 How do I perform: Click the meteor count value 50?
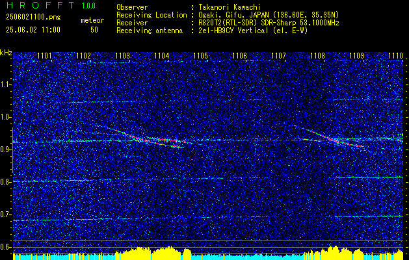click(x=94, y=30)
